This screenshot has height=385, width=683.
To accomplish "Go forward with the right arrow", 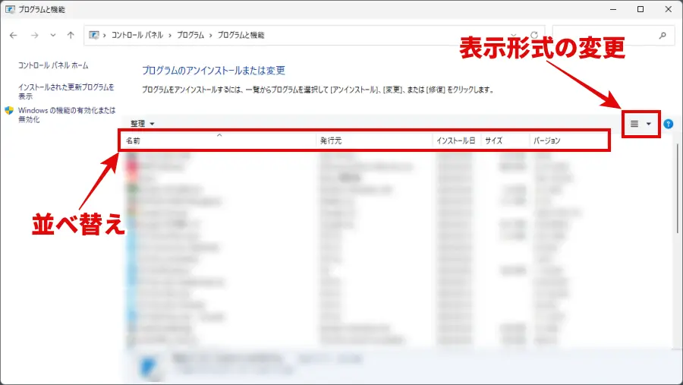I will [34, 36].
